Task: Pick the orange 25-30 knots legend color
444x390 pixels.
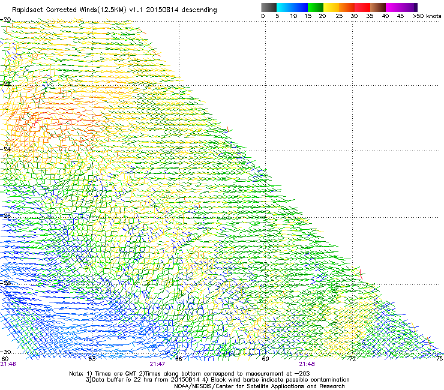Action: click(347, 7)
